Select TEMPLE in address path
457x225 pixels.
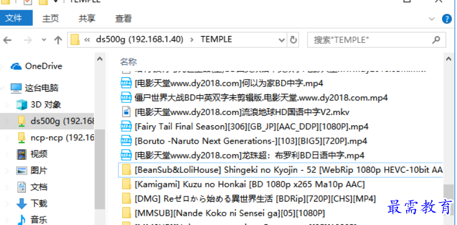point(216,40)
